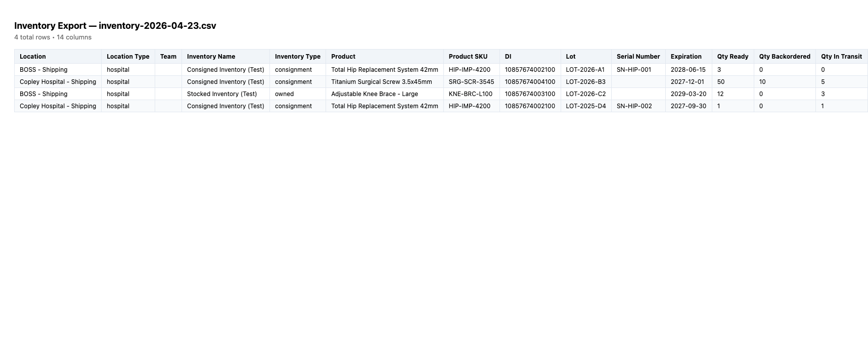Viewport: 868px width, 364px height.
Task: Click 'hospital' location type in Titanium Screw row
Action: pos(118,82)
